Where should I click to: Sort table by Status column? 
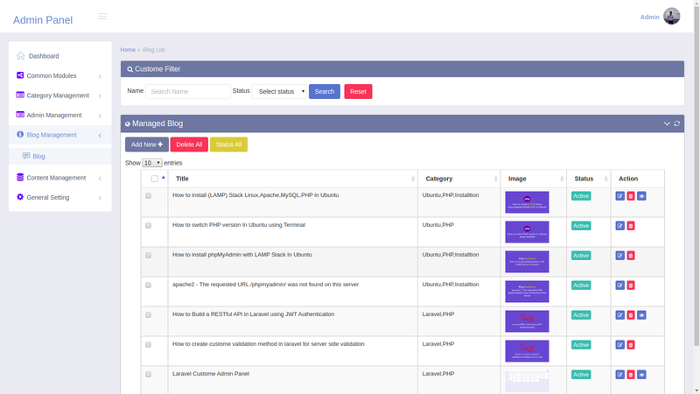(x=588, y=179)
